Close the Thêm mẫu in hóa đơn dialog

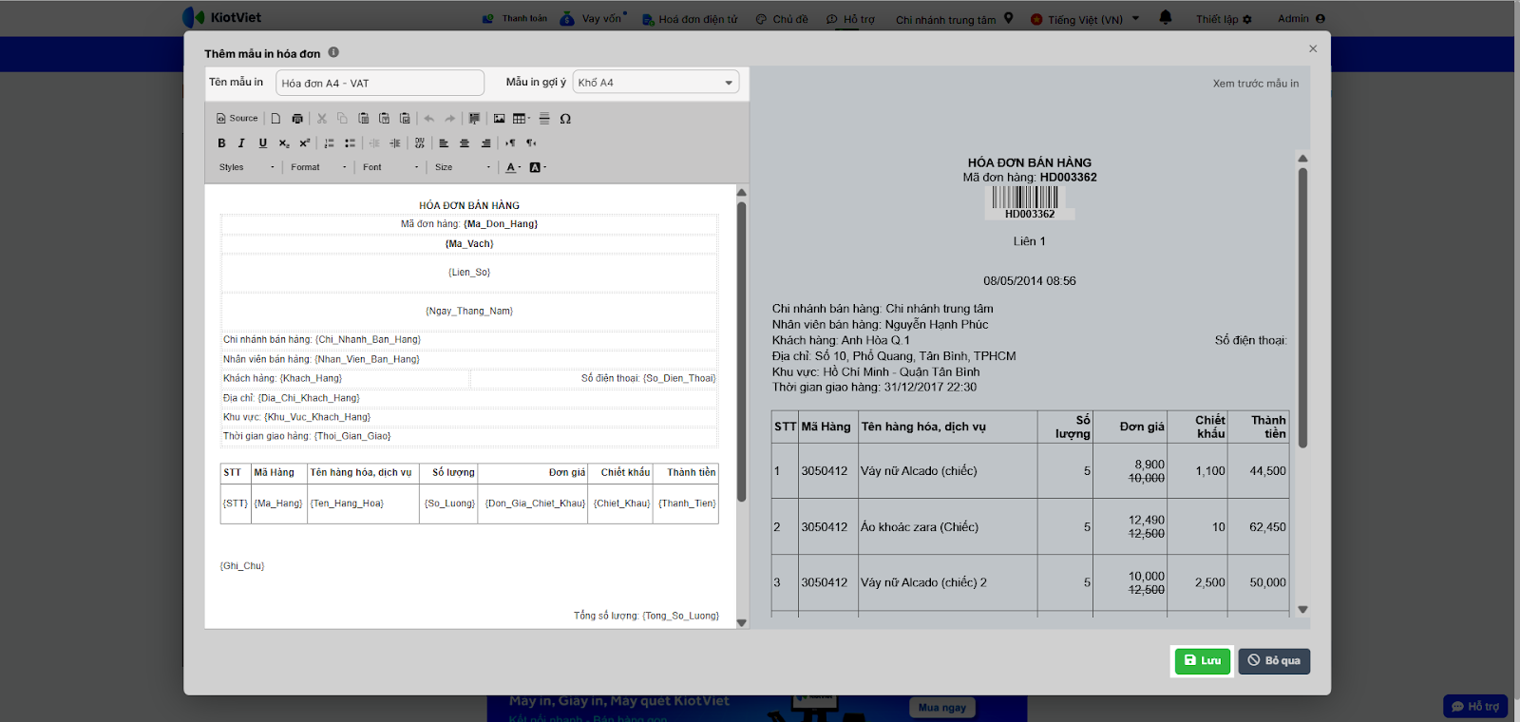coord(1313,48)
